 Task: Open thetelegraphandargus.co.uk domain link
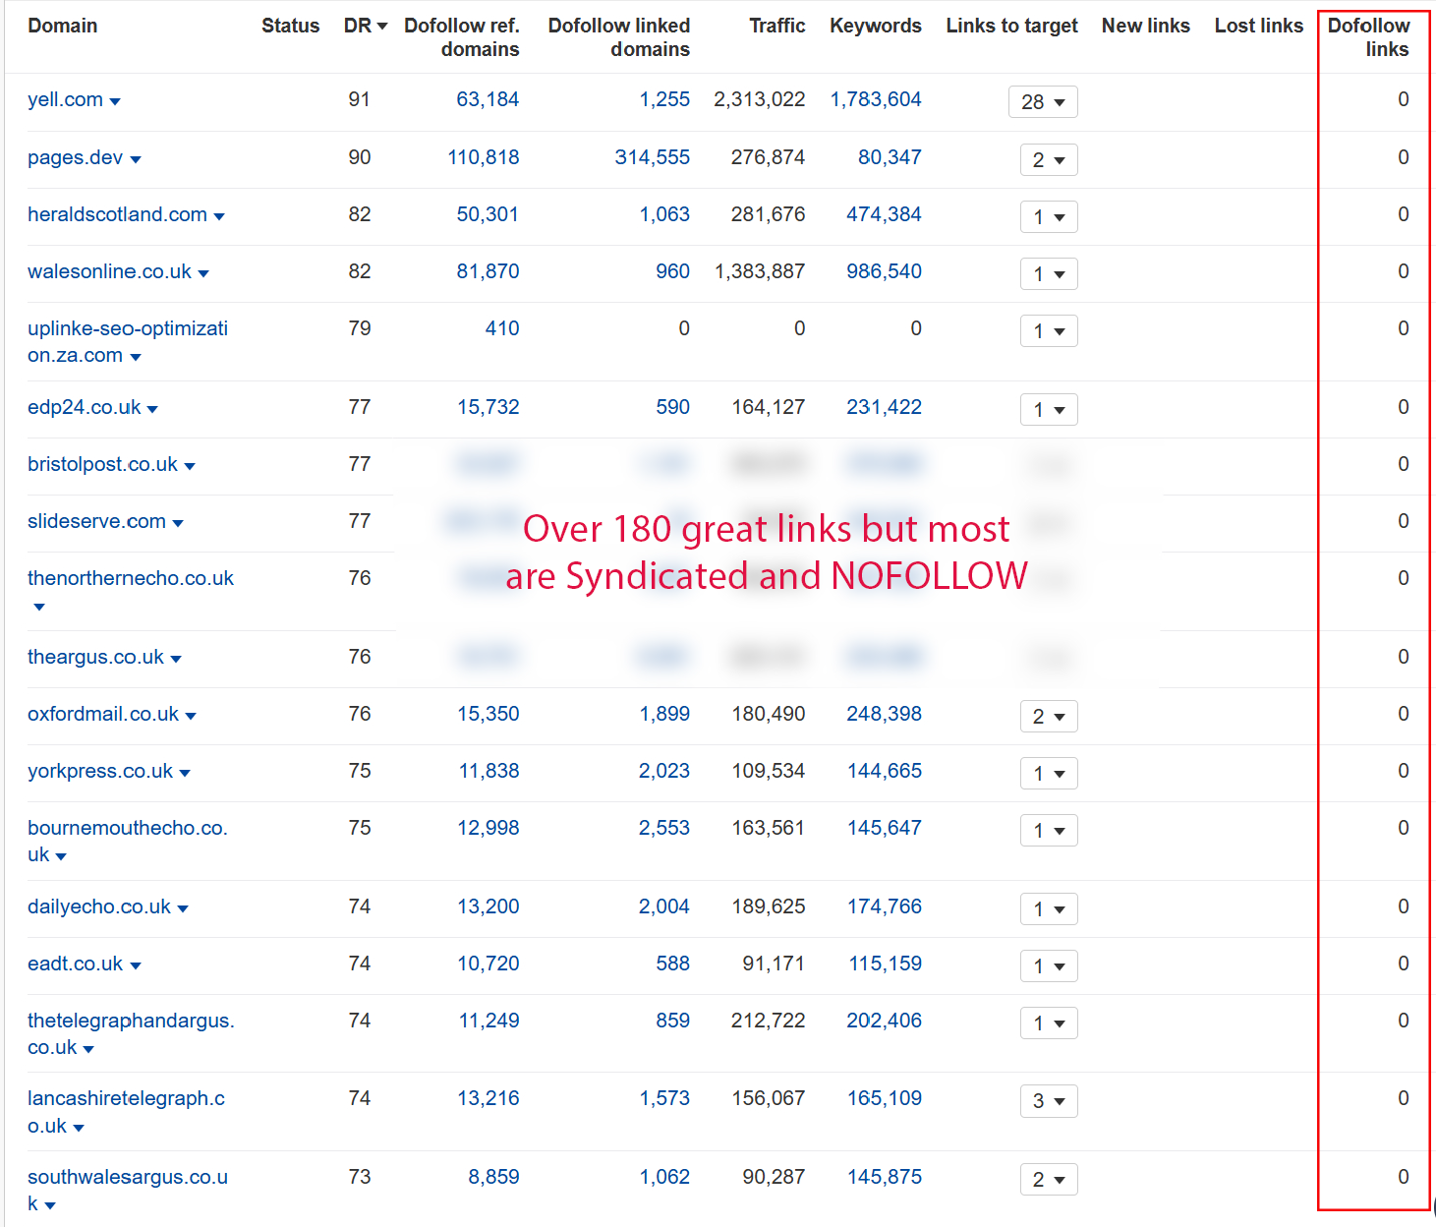pos(131,1034)
